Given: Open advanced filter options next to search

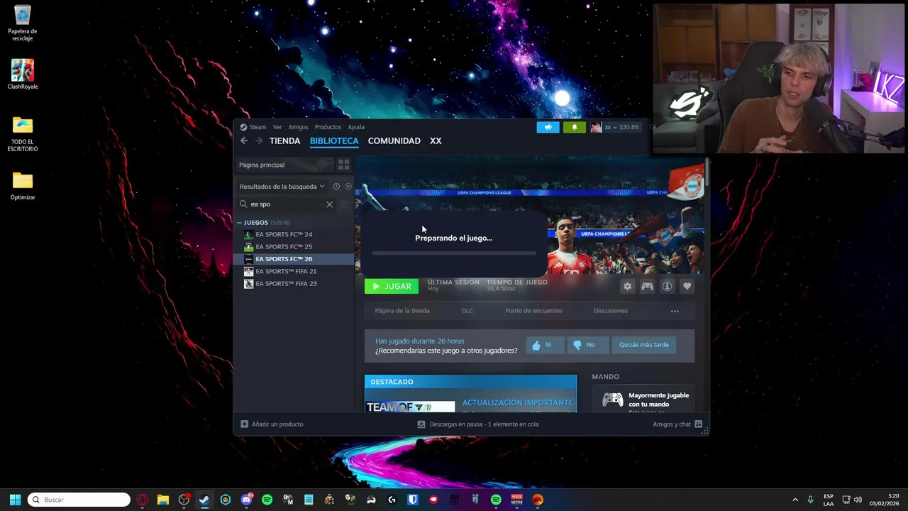Looking at the screenshot, I should coord(344,204).
